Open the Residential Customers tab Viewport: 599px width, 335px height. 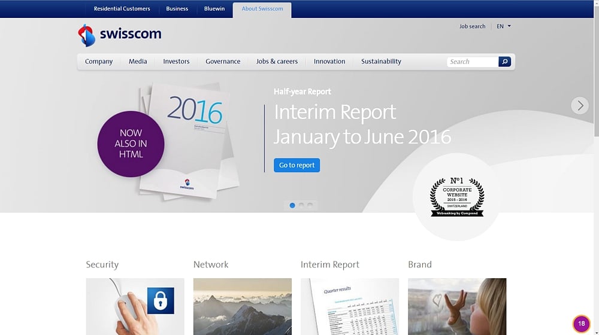(122, 9)
